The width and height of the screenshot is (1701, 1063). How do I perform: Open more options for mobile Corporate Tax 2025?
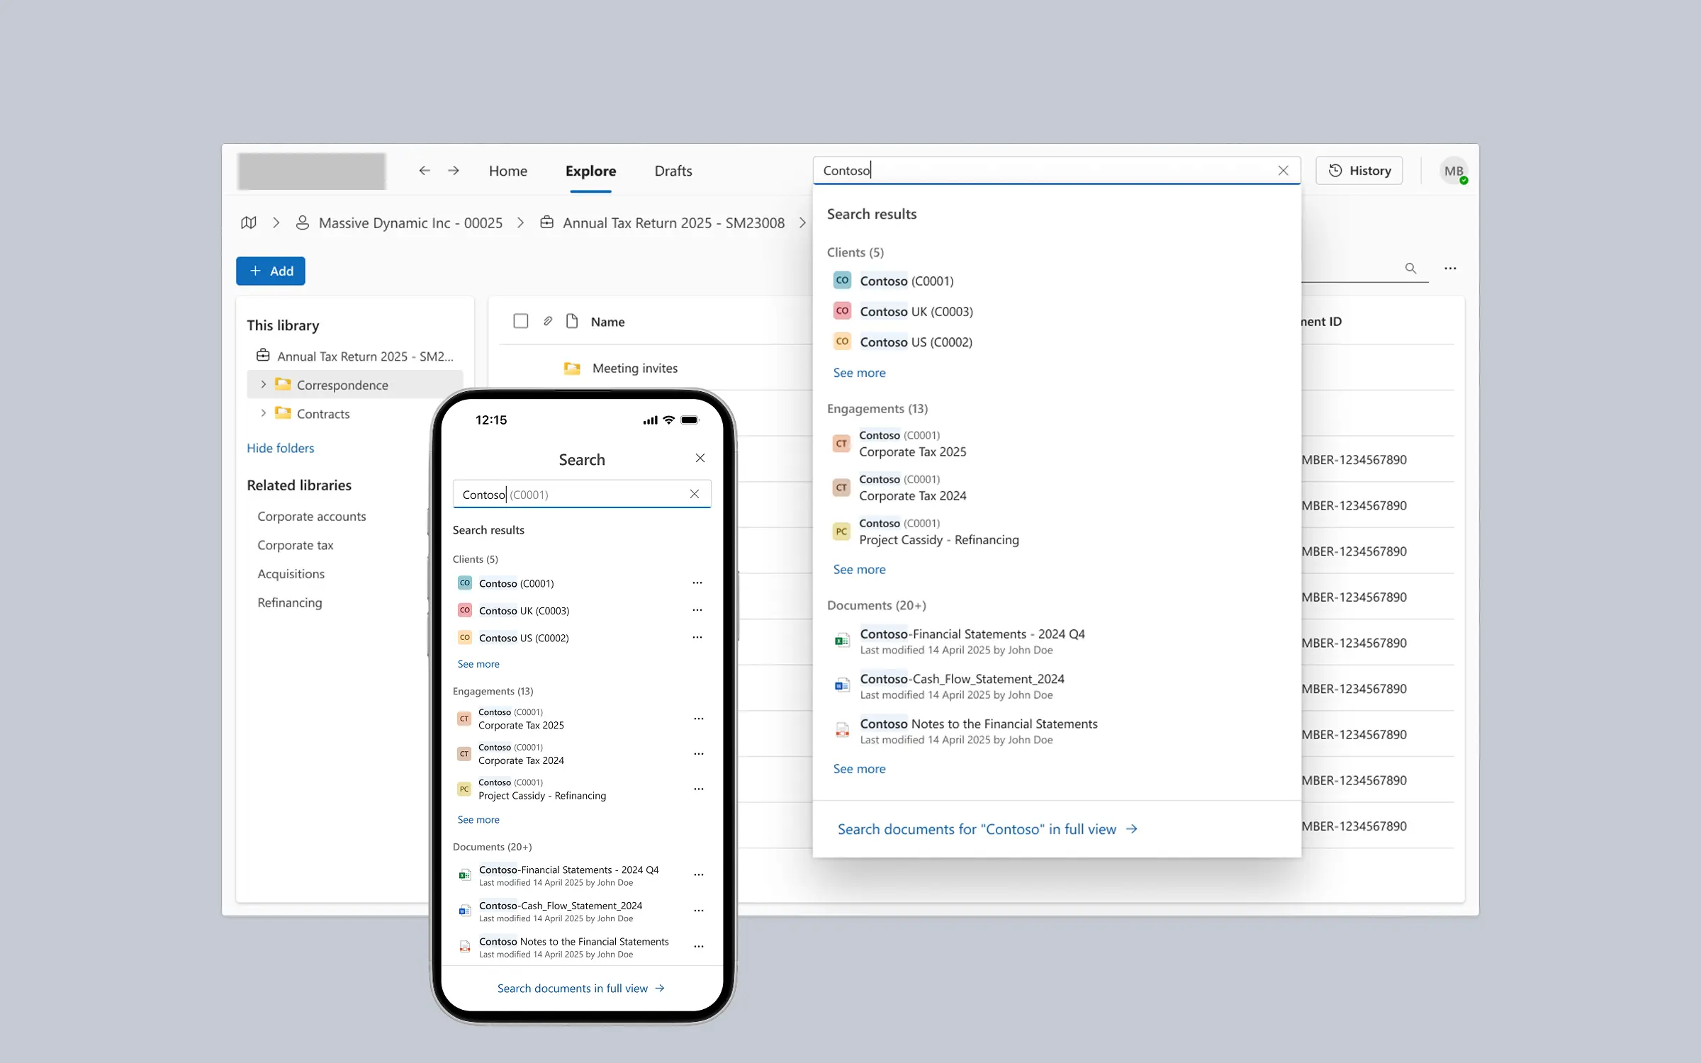[x=699, y=719]
